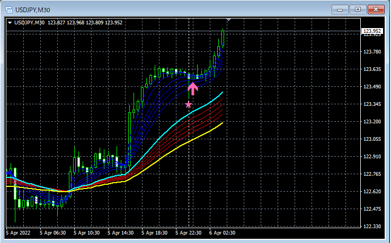The image size is (391, 243).
Task: Click the pink star marker
Action: pyautogui.click(x=189, y=105)
